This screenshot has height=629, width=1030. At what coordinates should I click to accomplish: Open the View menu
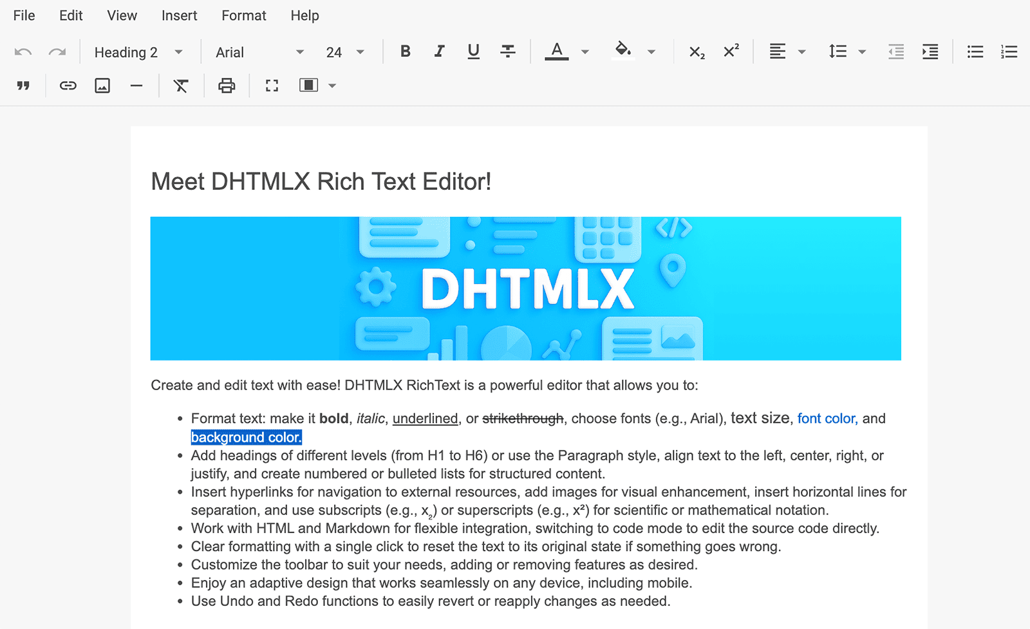122,15
